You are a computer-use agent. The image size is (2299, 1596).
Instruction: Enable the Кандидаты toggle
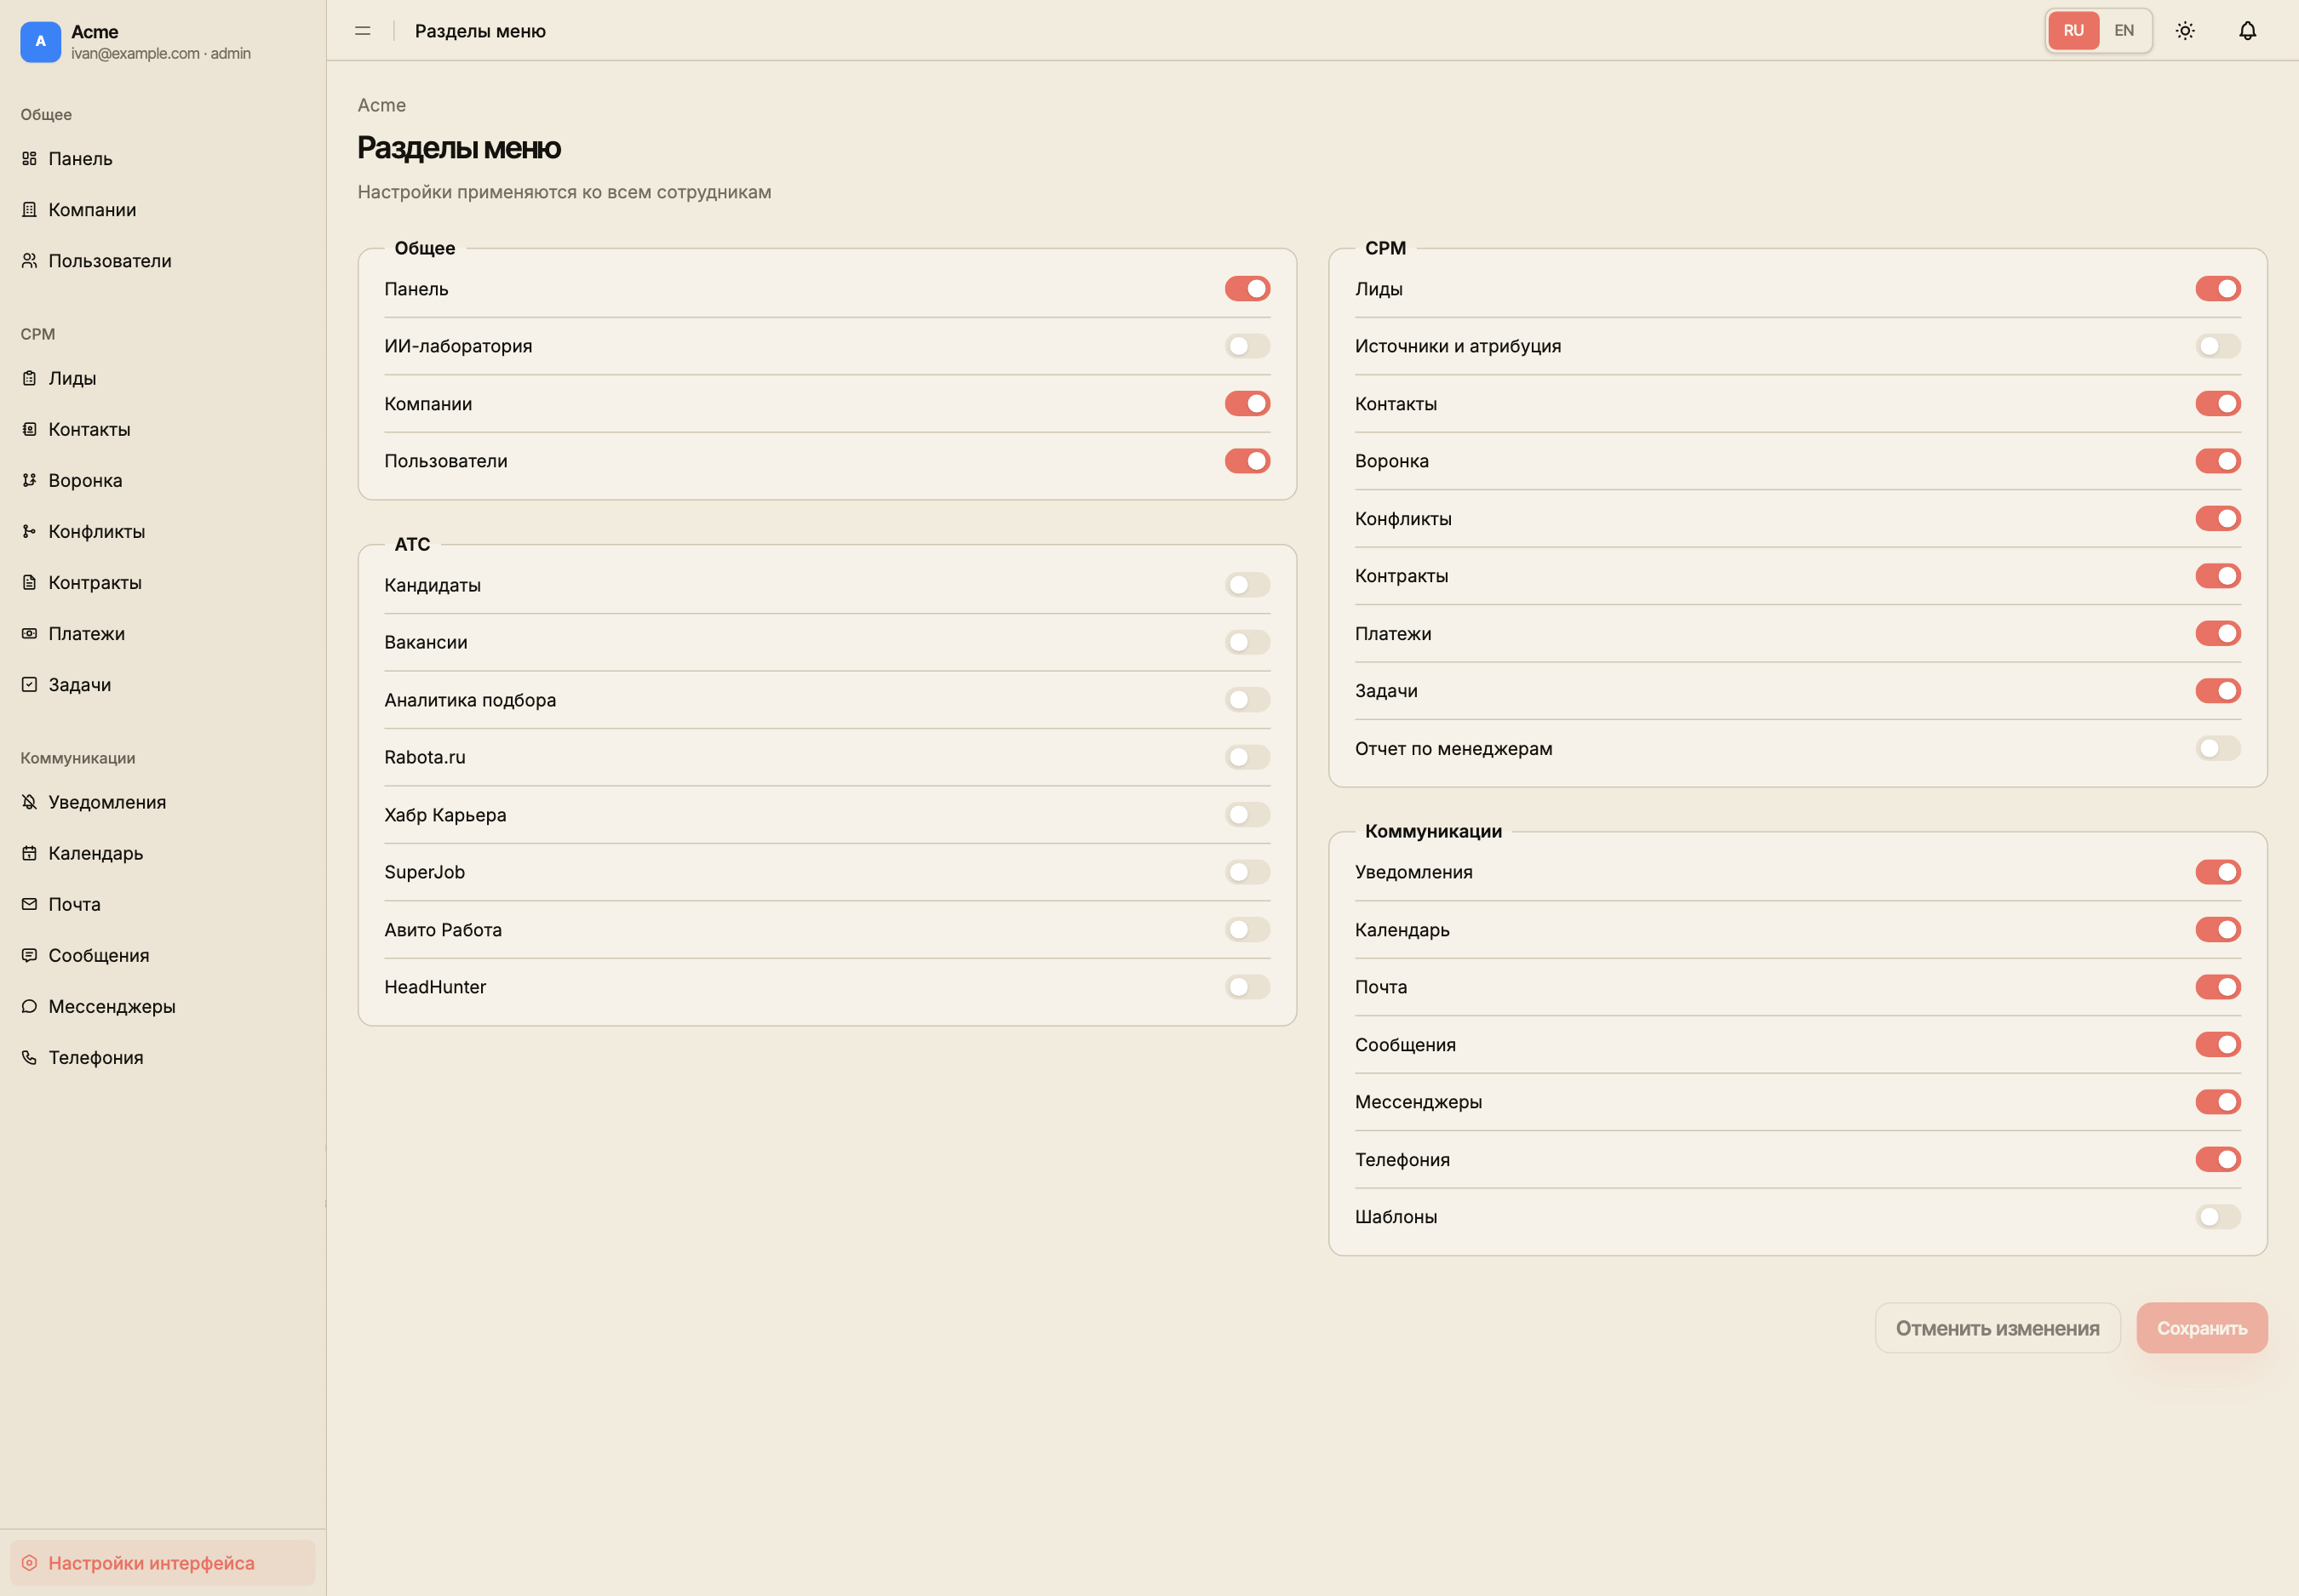click(x=1247, y=585)
